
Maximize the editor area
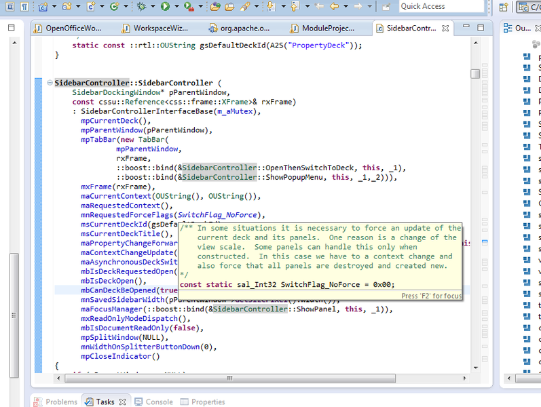point(481,27)
